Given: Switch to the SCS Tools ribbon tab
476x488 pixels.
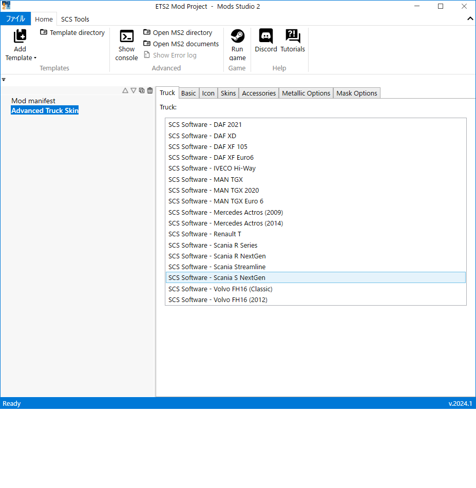Looking at the screenshot, I should (x=75, y=19).
